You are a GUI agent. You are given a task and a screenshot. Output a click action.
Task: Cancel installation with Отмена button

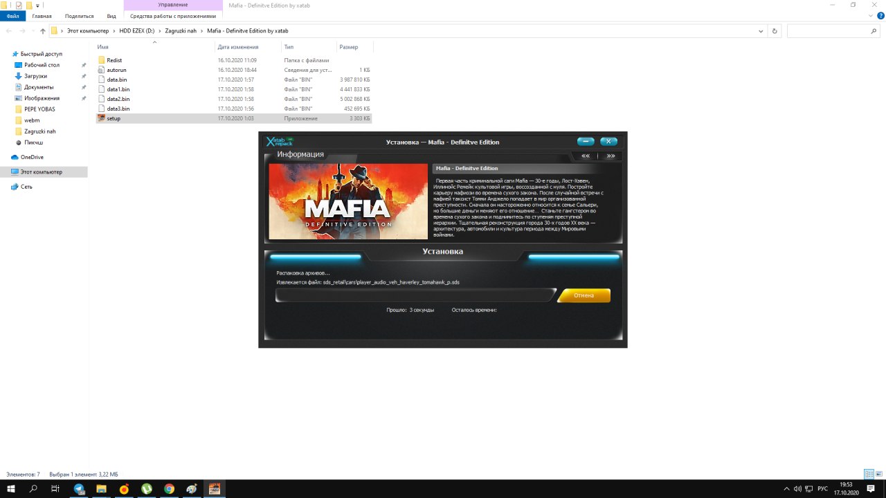click(584, 295)
